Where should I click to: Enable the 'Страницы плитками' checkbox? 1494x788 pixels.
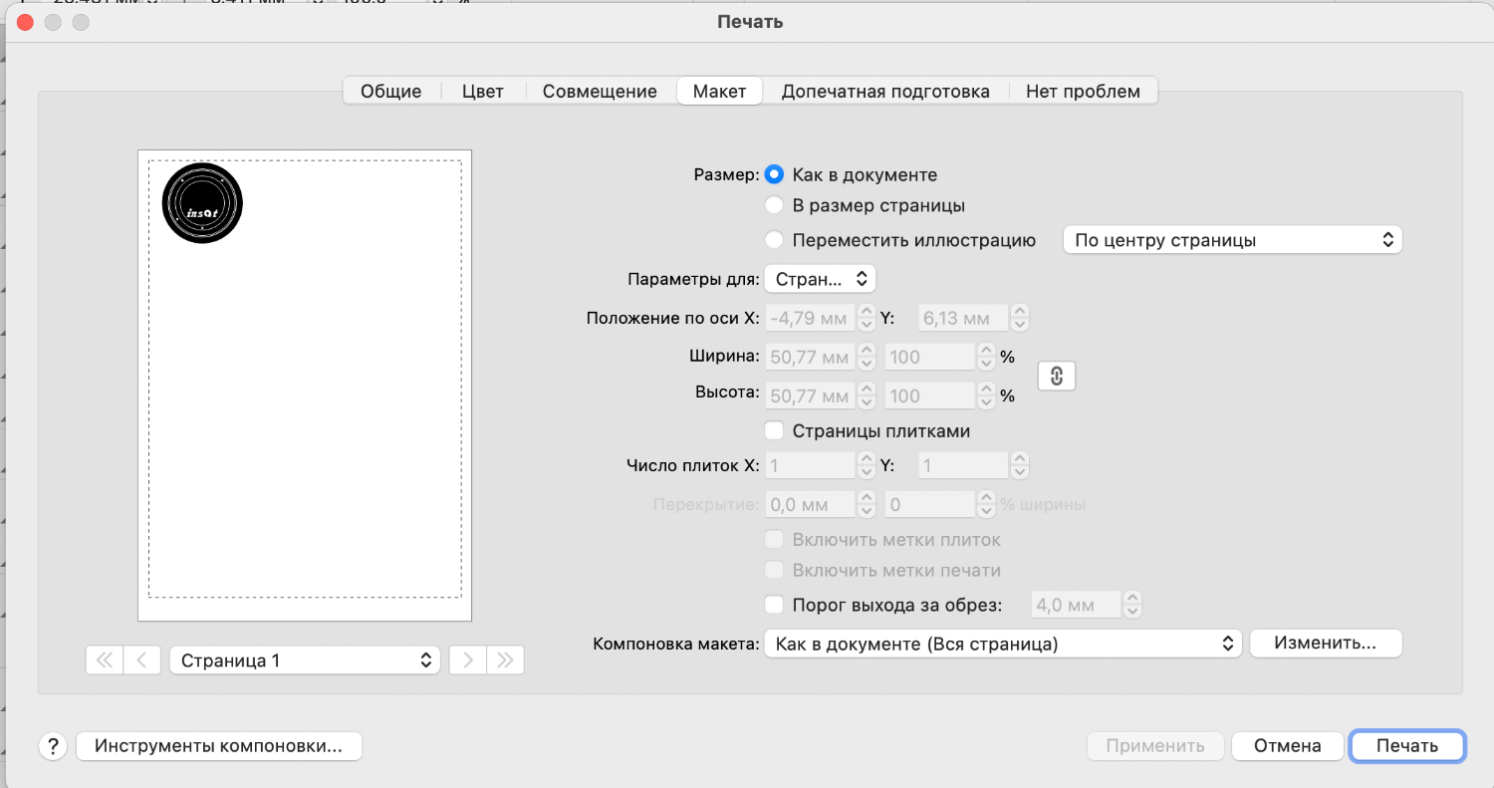coord(774,431)
